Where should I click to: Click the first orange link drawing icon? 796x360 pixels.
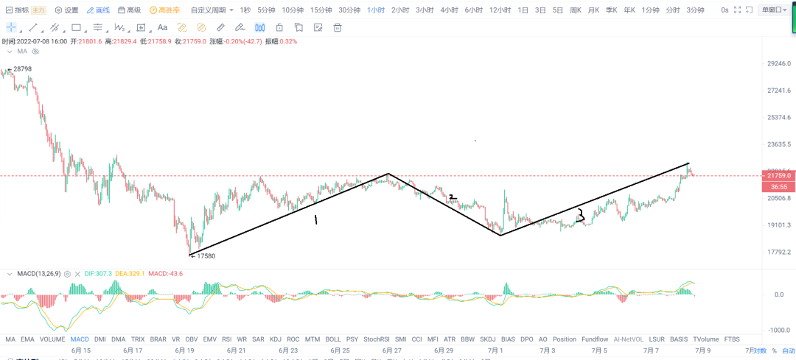tap(182, 27)
